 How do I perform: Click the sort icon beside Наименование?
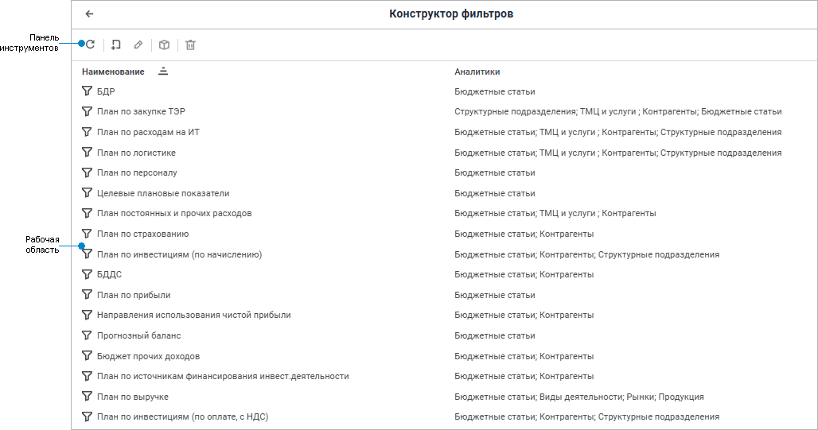coord(163,72)
